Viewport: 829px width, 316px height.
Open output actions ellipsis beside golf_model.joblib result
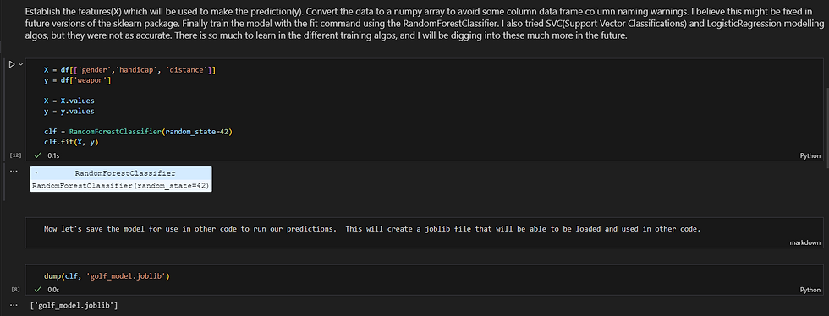(x=14, y=305)
